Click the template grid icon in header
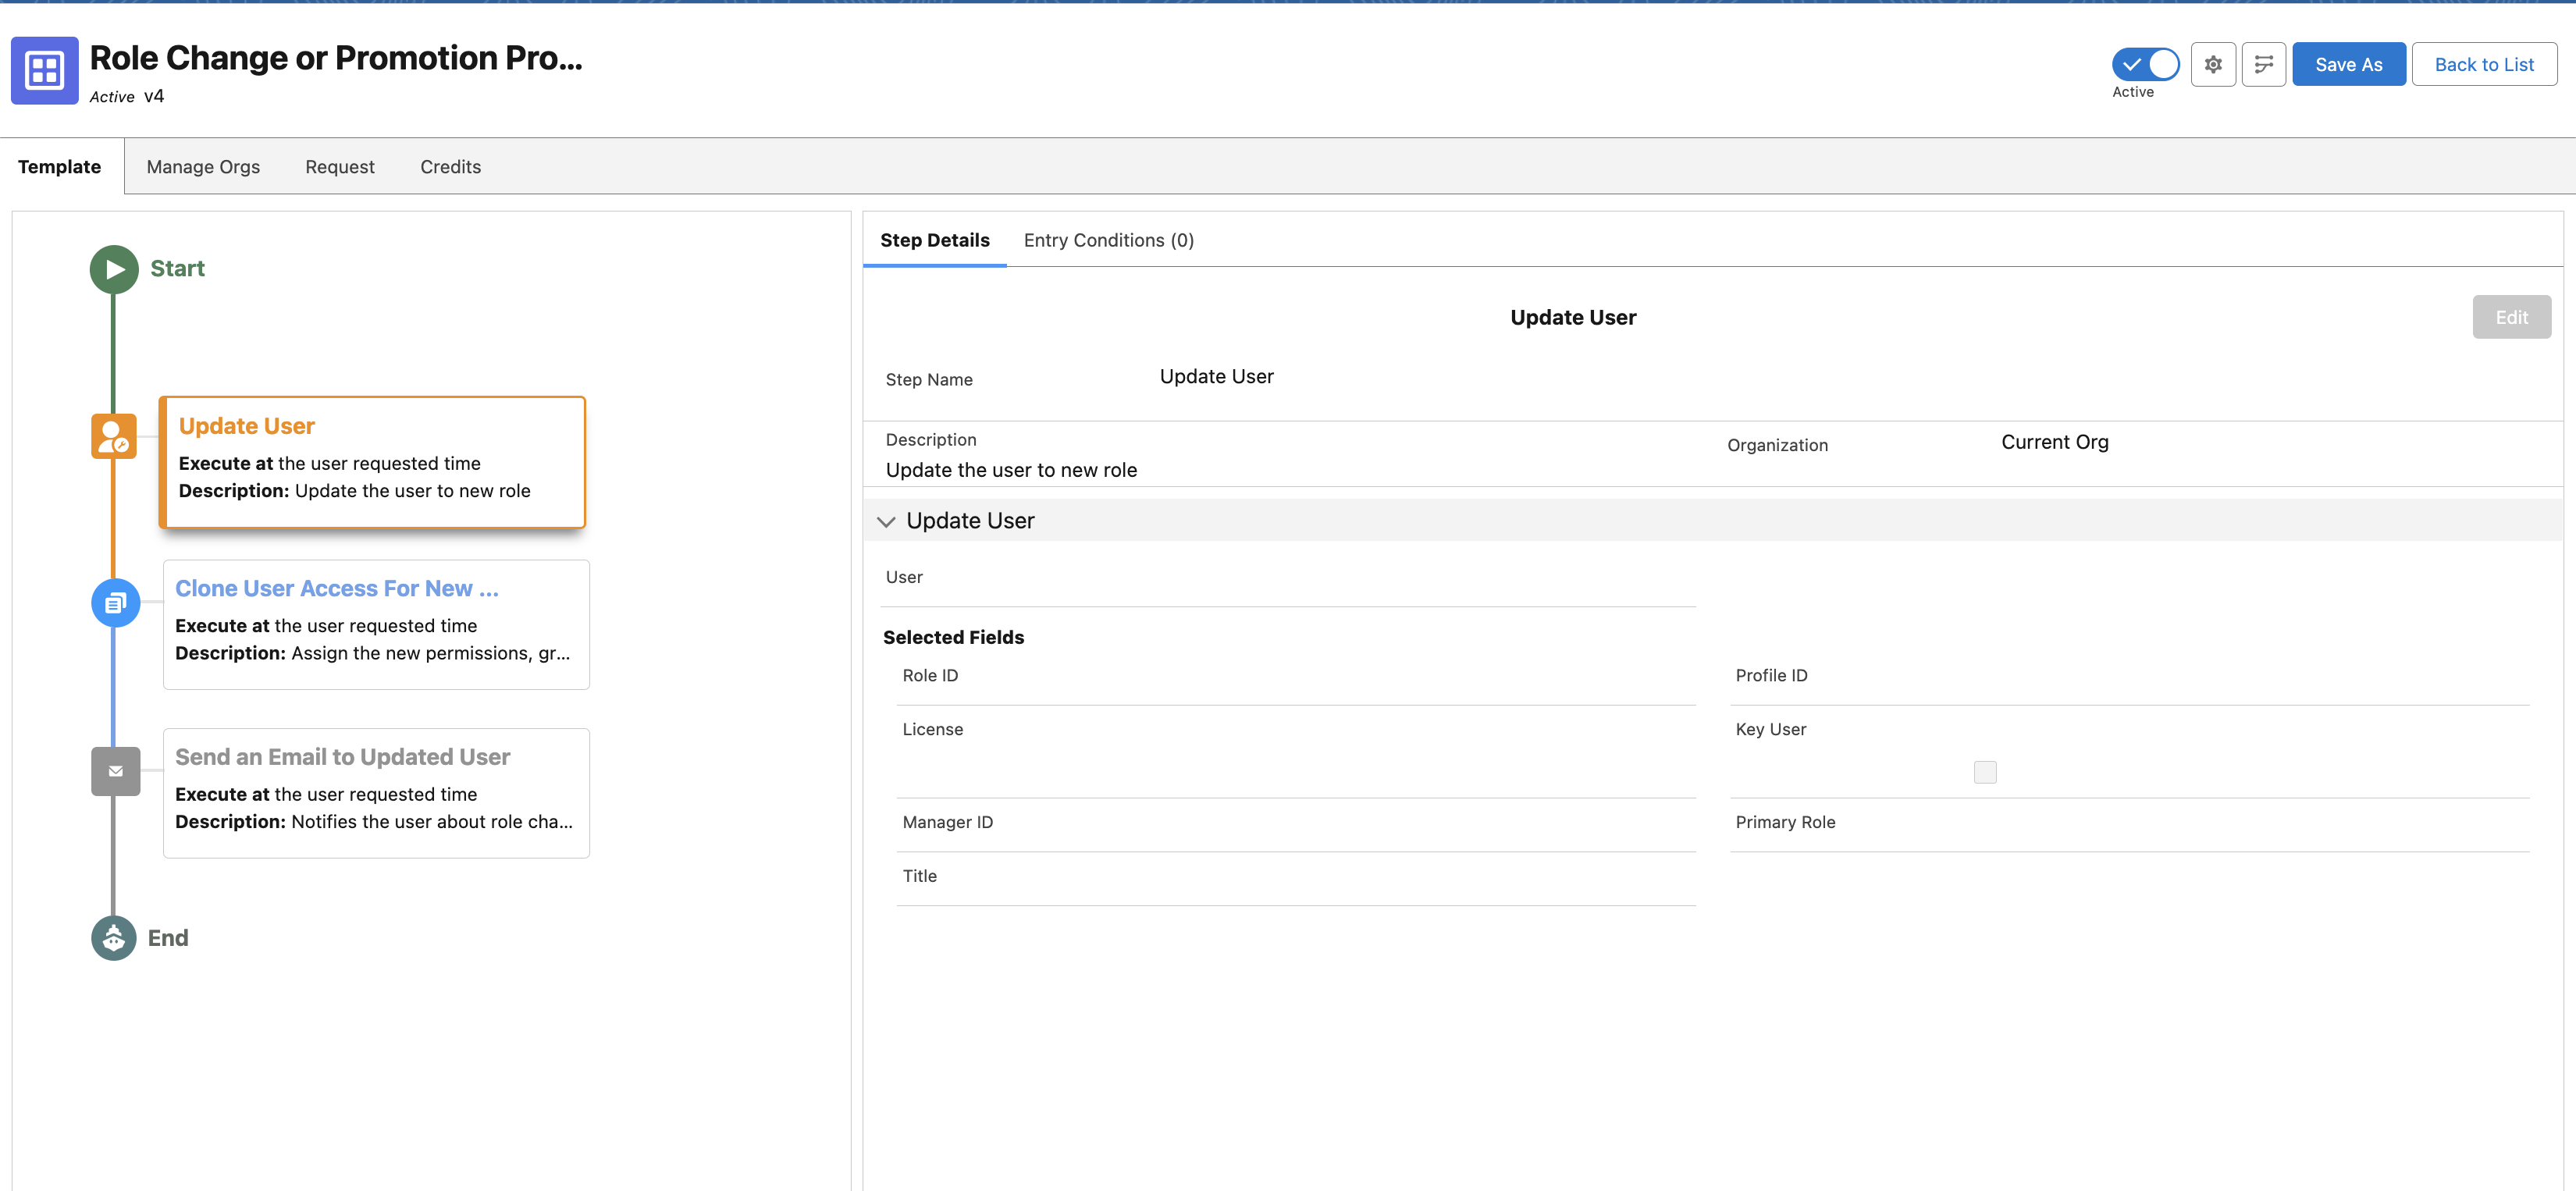This screenshot has width=2576, height=1191. coord(45,70)
